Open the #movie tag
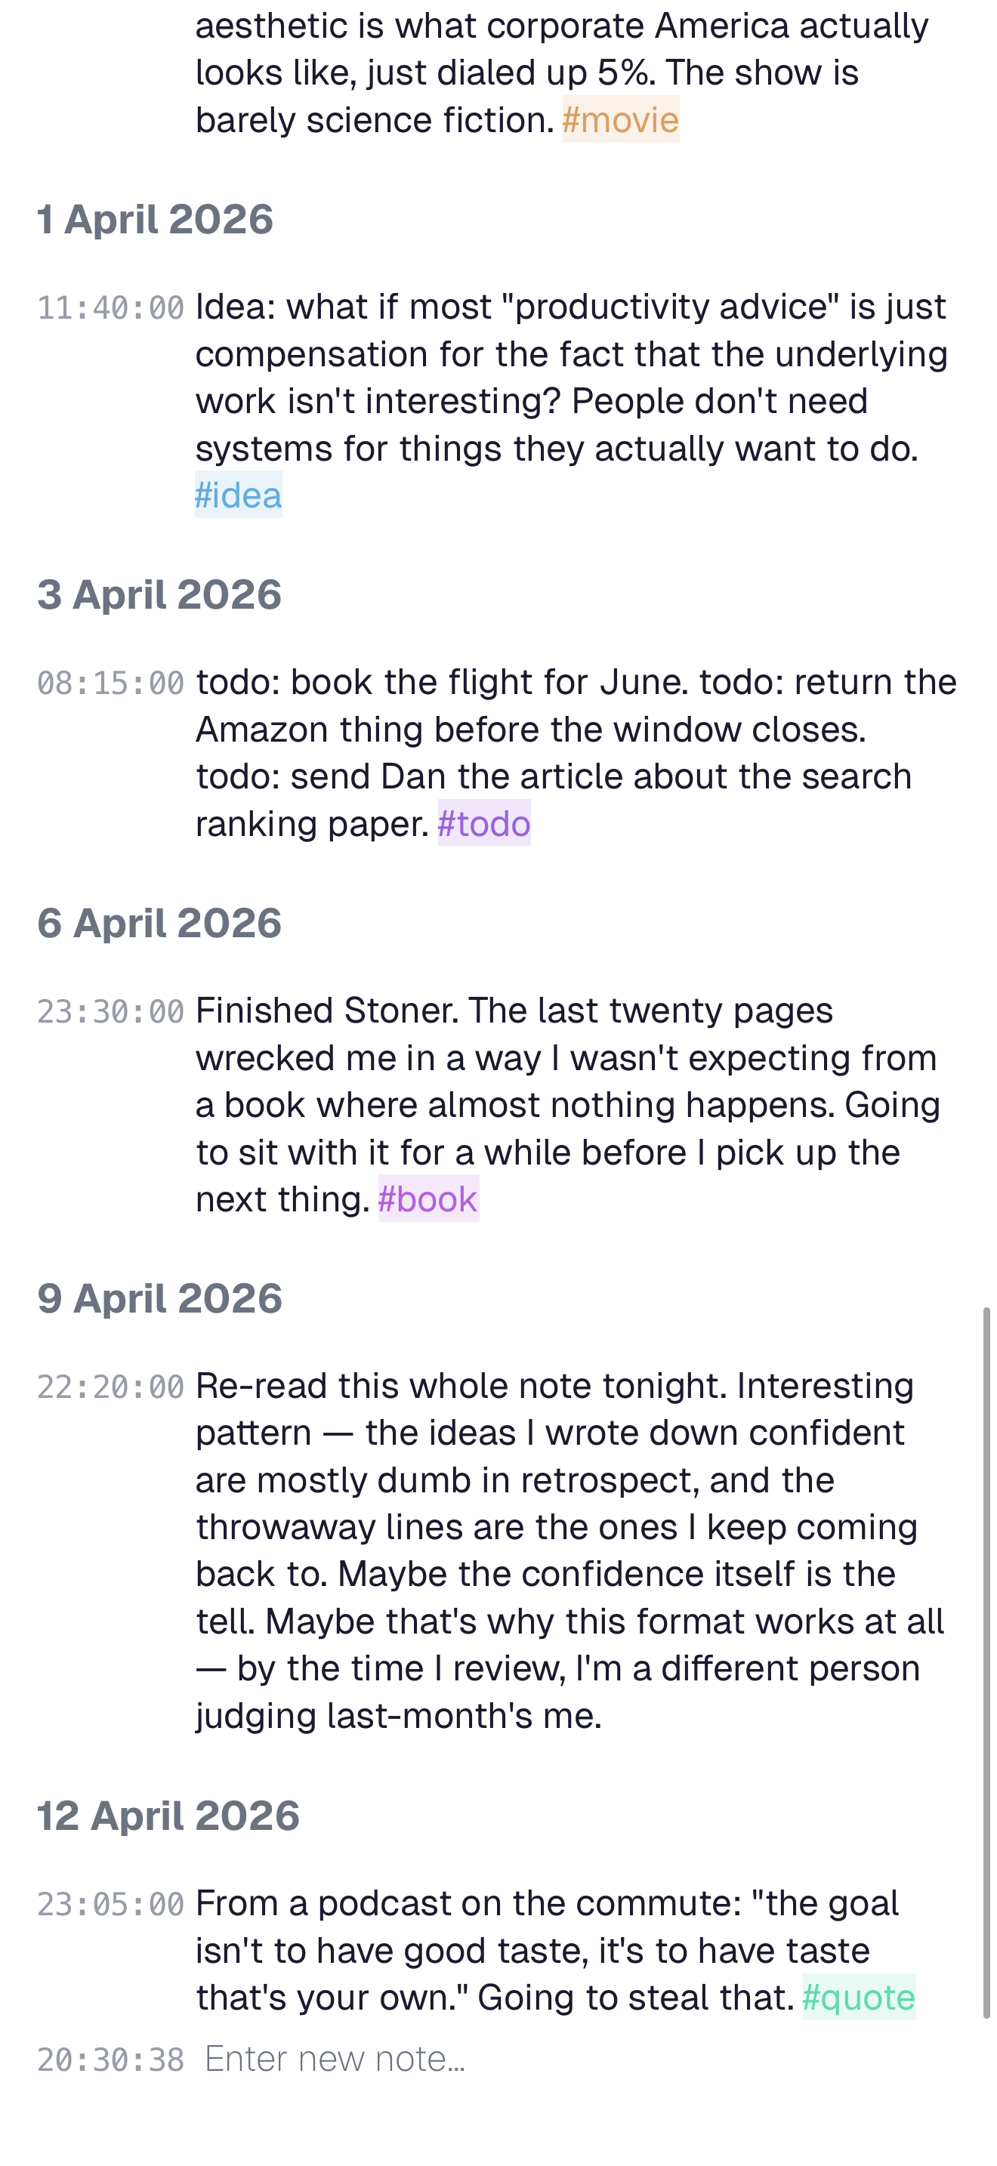The height and width of the screenshot is (2166, 997). 619,120
